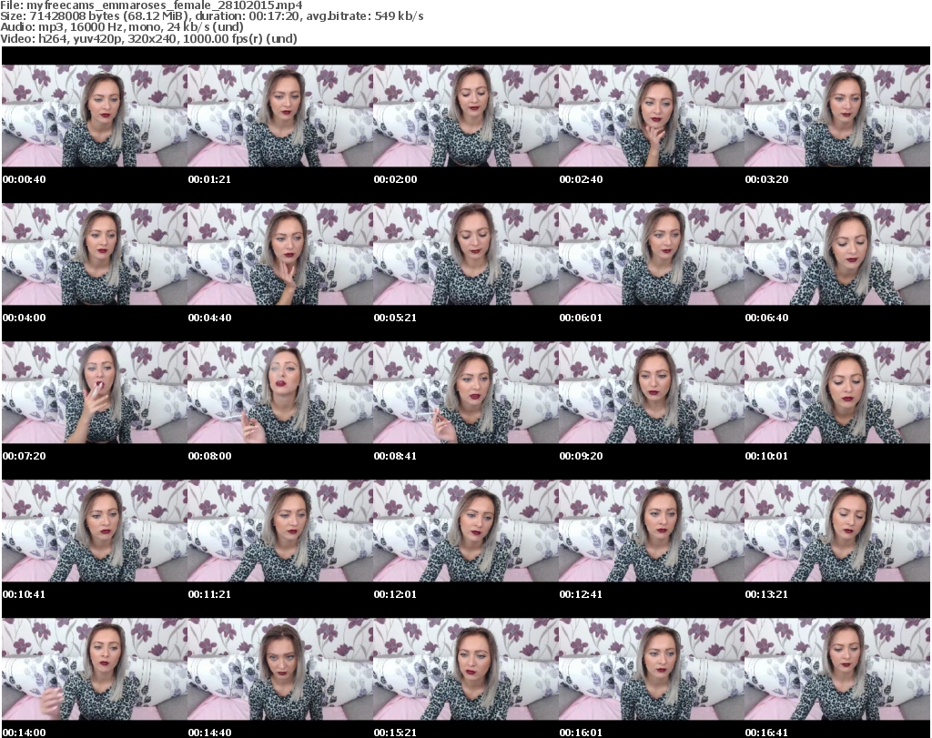The height and width of the screenshot is (738, 932).
Task: Click the timestamp label 00:00:40
Action: (x=25, y=179)
